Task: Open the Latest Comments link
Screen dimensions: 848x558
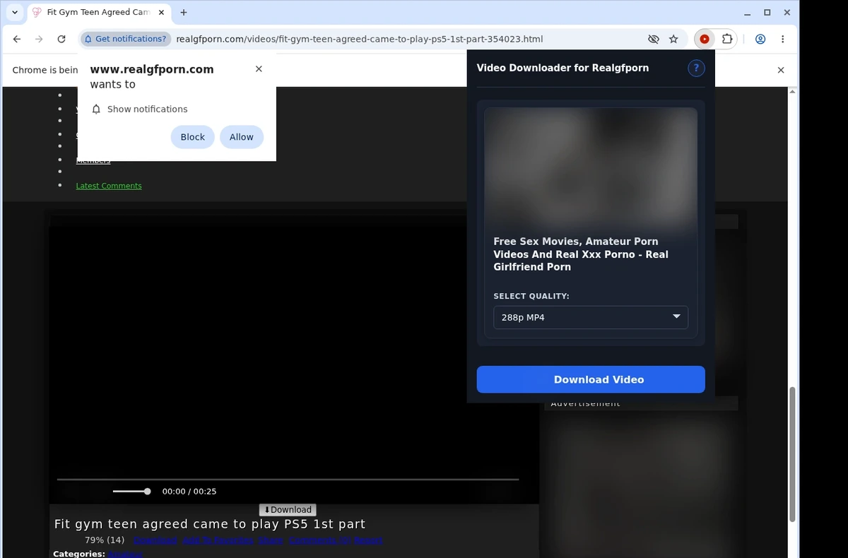Action: click(109, 186)
